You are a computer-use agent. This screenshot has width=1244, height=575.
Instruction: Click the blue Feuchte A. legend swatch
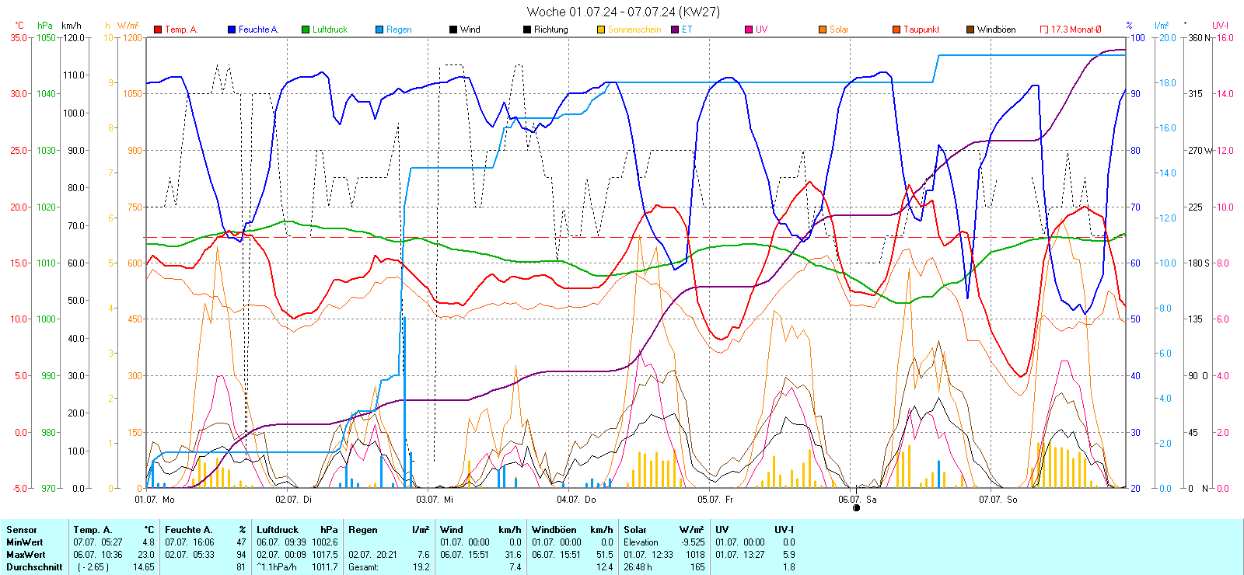232,30
